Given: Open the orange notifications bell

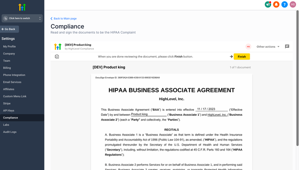Looking at the screenshot, I should click(x=276, y=5).
